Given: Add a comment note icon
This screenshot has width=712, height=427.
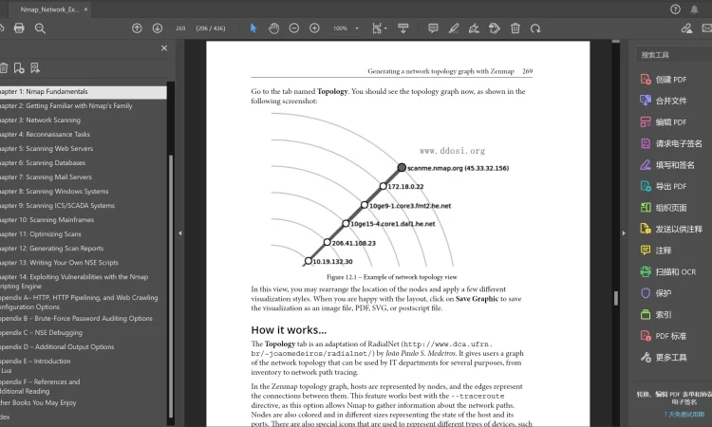Looking at the screenshot, I should point(433,28).
